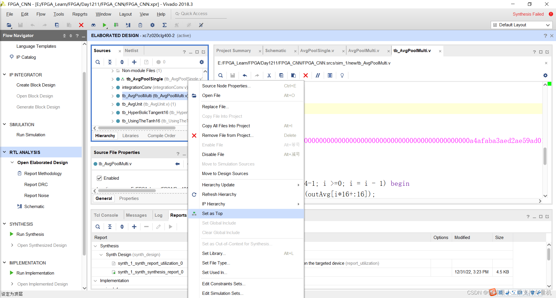The image size is (556, 298).
Task: Switch to the Schematic tab
Action: (x=275, y=51)
